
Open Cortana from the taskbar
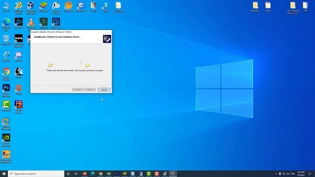(68, 174)
